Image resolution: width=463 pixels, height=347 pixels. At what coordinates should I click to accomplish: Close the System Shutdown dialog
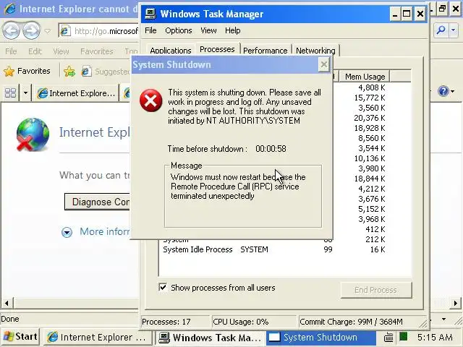[x=324, y=64]
